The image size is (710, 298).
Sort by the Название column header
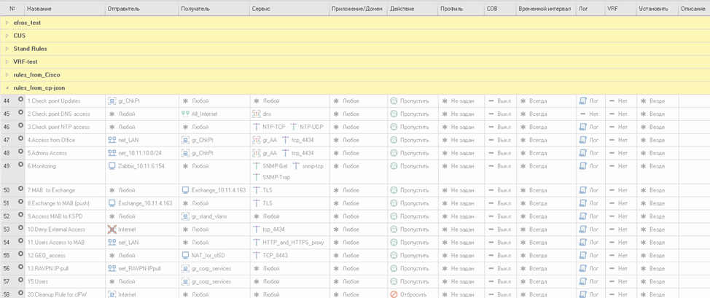(65, 9)
